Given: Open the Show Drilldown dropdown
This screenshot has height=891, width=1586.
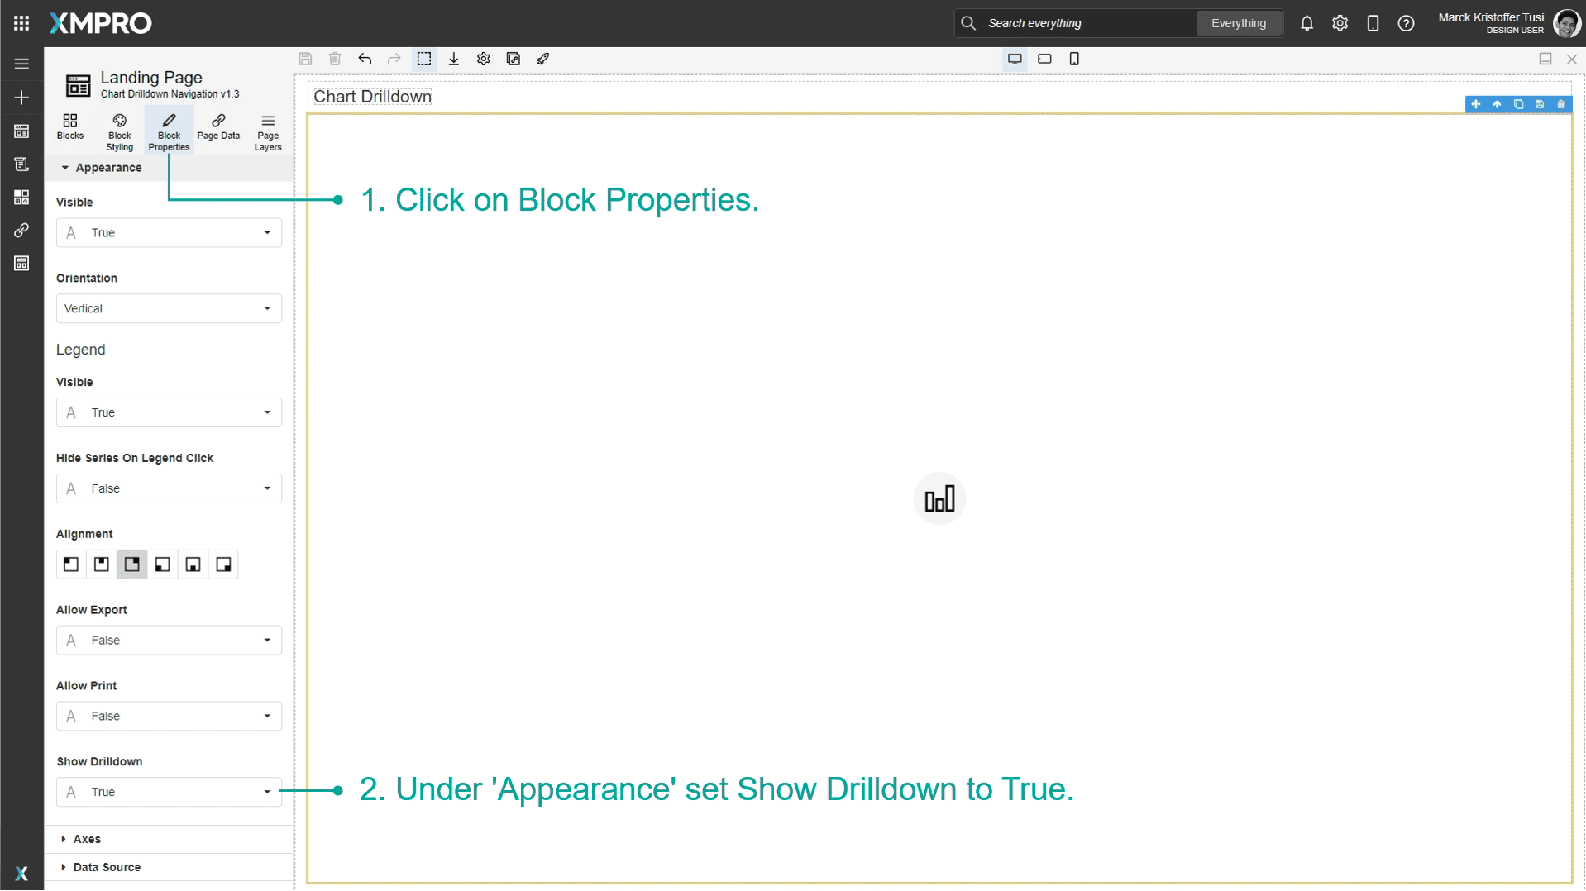Looking at the screenshot, I should [x=266, y=792].
